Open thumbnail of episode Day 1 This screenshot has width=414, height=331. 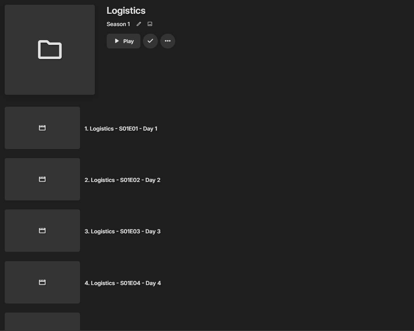(x=42, y=128)
